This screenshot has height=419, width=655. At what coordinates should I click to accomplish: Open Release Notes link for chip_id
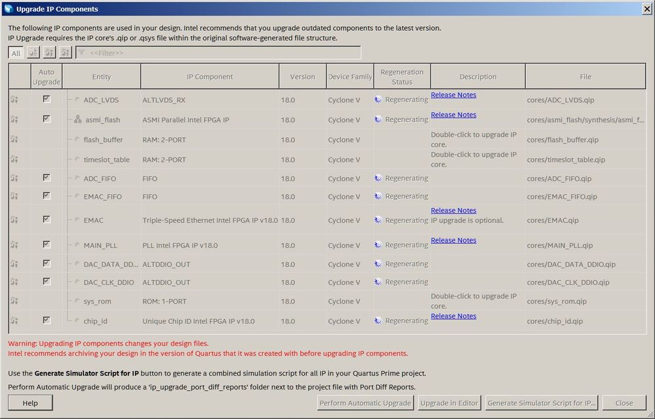click(x=453, y=316)
